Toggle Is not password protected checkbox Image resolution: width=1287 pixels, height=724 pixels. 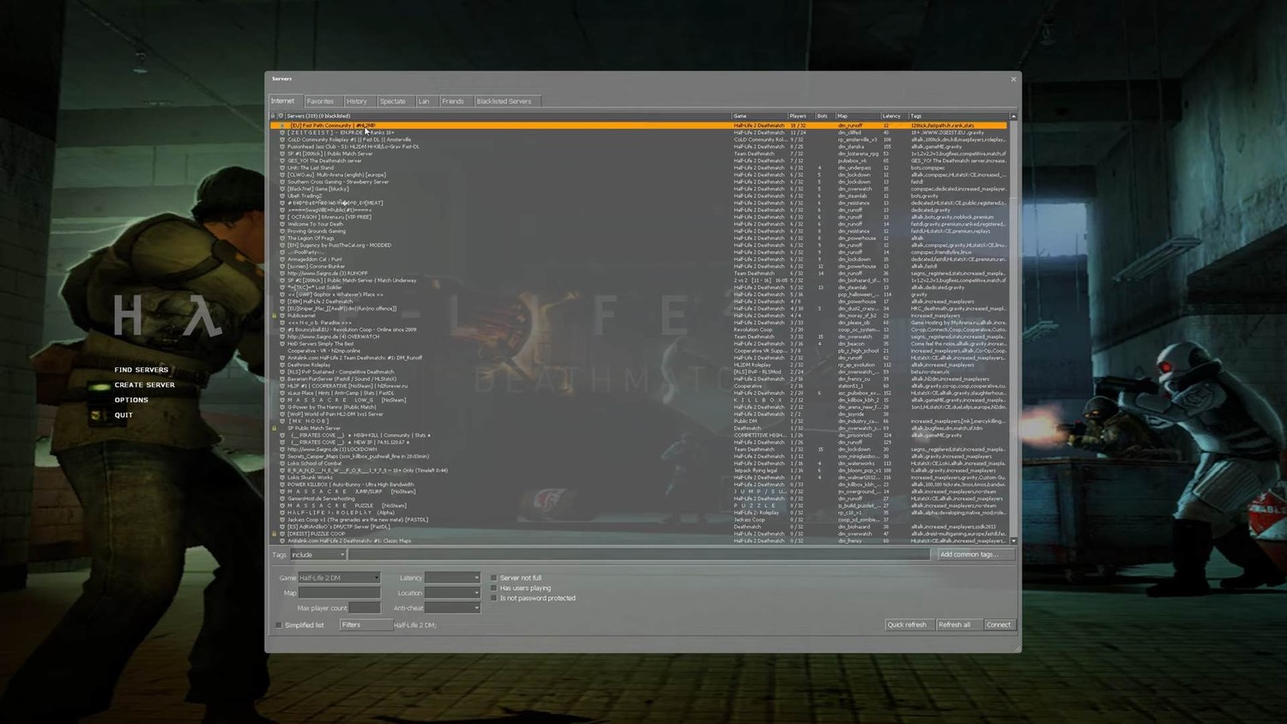point(494,599)
